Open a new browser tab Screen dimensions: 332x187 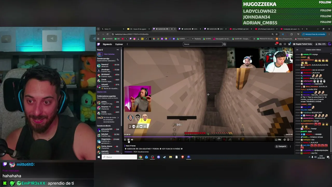click(307, 29)
